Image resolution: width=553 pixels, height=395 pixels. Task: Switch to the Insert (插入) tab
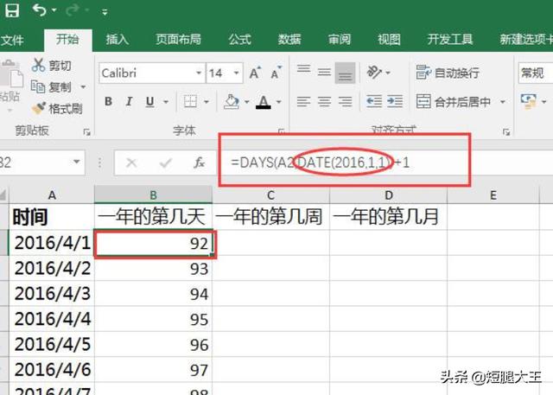click(x=117, y=39)
